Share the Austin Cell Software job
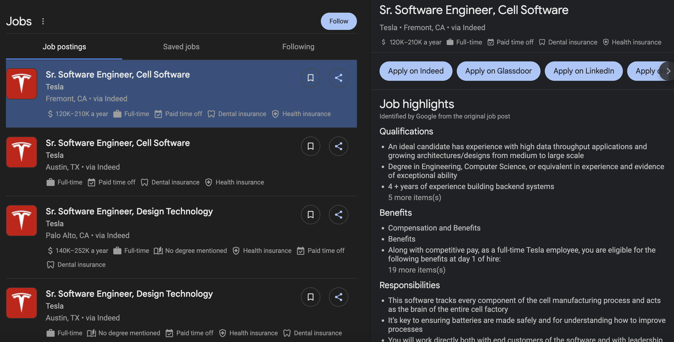 point(339,146)
